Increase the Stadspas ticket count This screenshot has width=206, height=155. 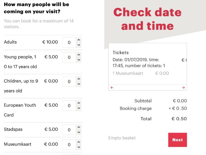[79, 127]
